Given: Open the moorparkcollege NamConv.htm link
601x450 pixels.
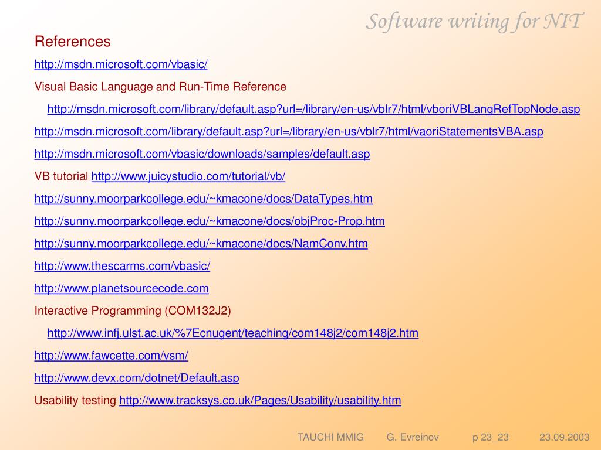Looking at the screenshot, I should 201,244.
